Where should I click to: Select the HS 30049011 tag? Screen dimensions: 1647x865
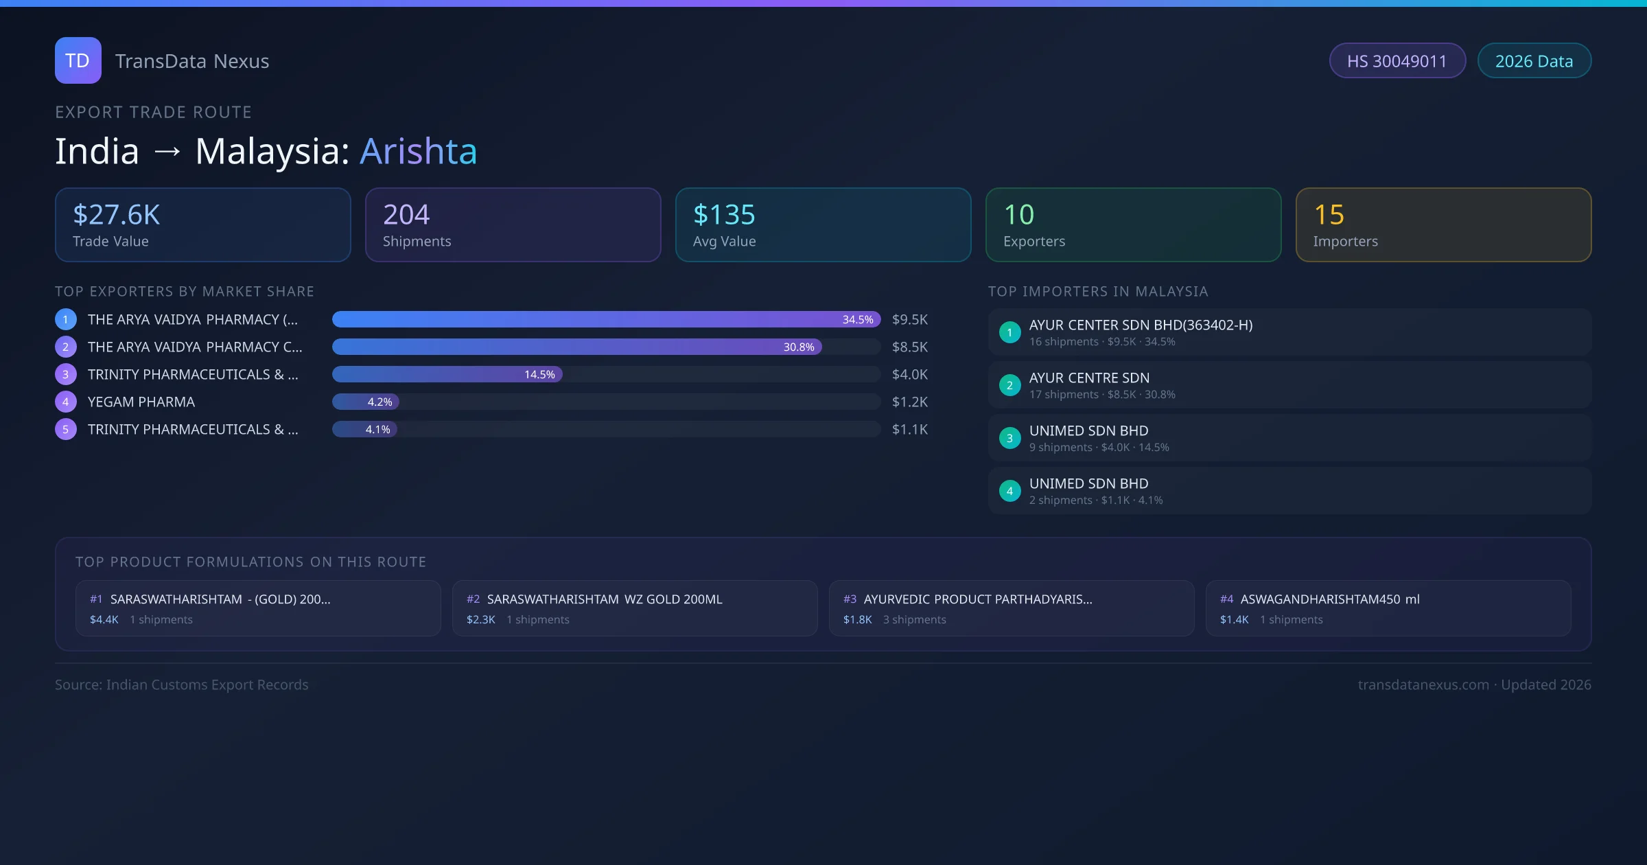(x=1397, y=61)
